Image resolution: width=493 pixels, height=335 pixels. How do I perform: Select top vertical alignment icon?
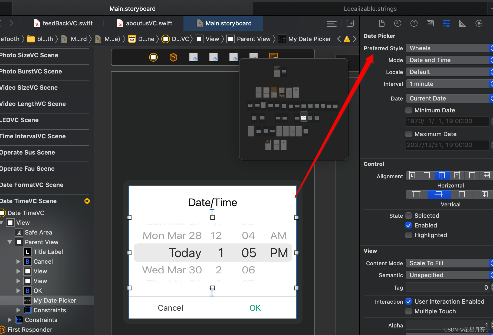[x=416, y=194]
